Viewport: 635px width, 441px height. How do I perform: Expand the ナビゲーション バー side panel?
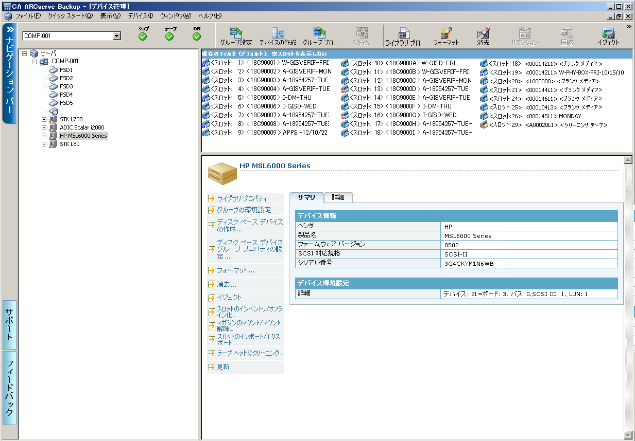(x=10, y=29)
